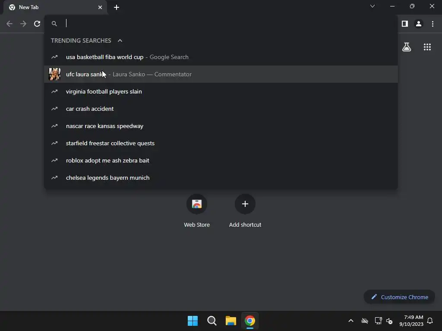The height and width of the screenshot is (331, 442).
Task: Open the clock showing 7:49 AM
Action: [411, 321]
